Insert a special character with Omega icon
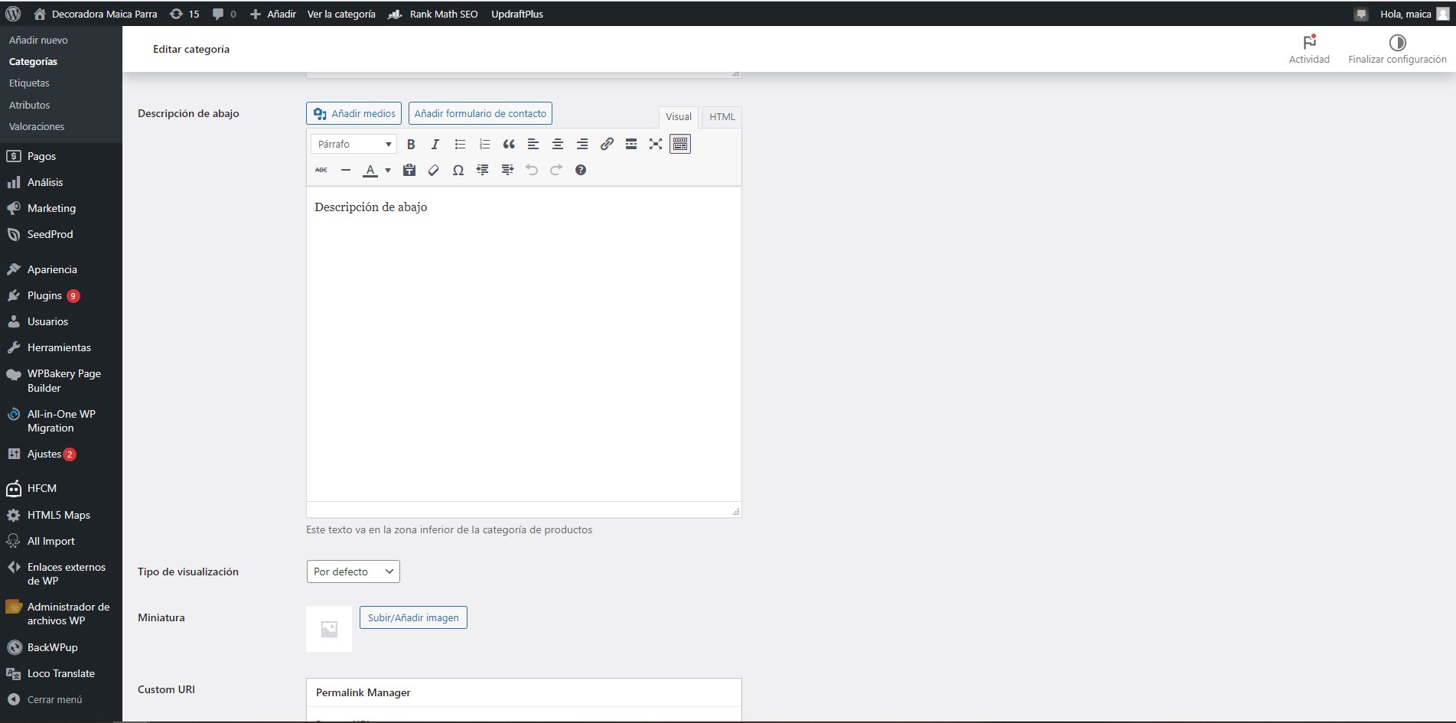 pyautogui.click(x=458, y=170)
